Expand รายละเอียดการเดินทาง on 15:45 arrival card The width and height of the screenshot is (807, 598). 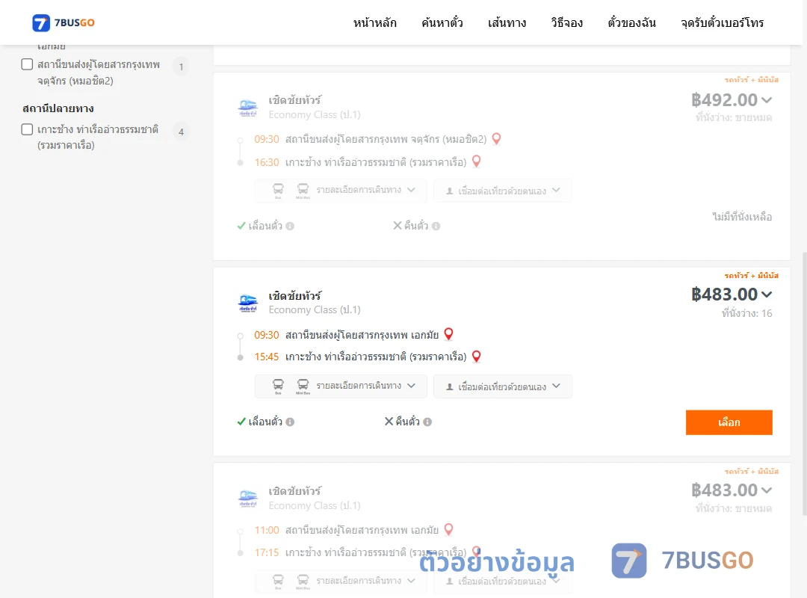point(341,386)
